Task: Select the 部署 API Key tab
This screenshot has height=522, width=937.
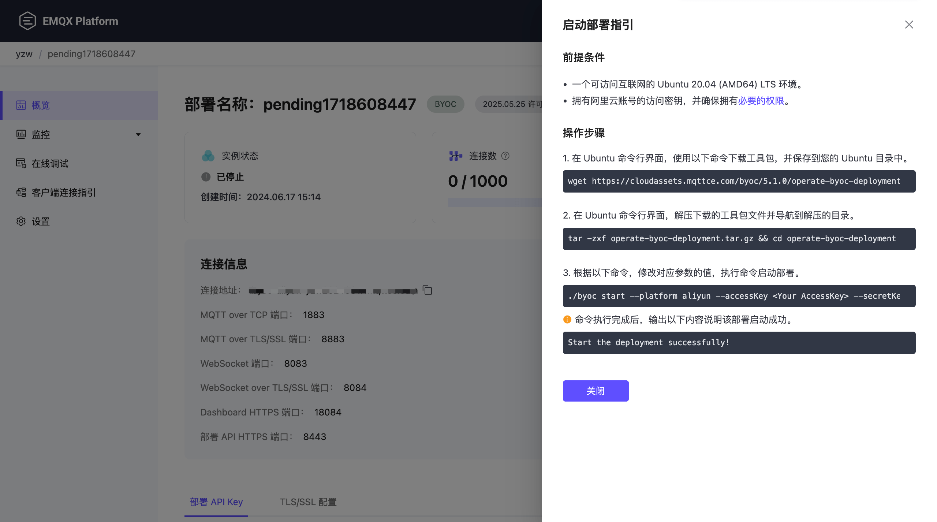Action: 216,502
